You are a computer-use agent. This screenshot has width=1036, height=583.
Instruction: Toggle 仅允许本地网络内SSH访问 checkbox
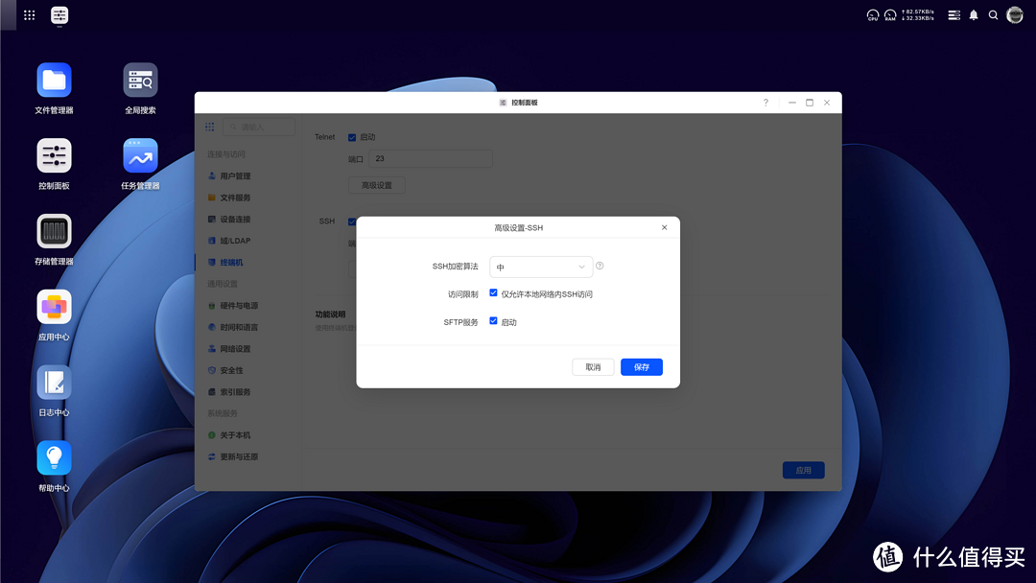click(493, 293)
